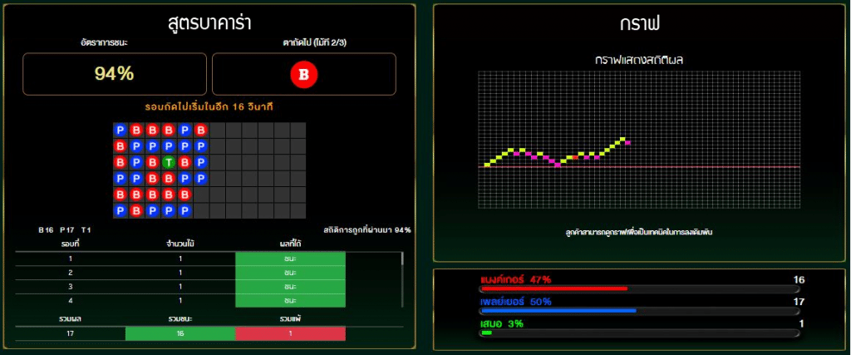The height and width of the screenshot is (355, 851).
Task: Click the 94% win rate box
Action: click(x=115, y=74)
